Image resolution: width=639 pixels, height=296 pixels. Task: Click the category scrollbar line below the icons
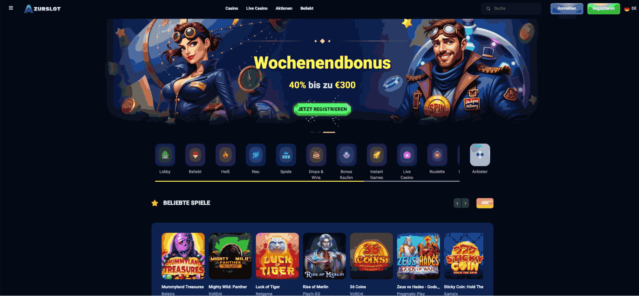(x=307, y=181)
